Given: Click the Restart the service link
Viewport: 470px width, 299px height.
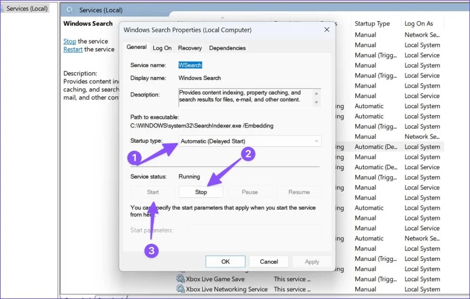Looking at the screenshot, I should point(73,49).
